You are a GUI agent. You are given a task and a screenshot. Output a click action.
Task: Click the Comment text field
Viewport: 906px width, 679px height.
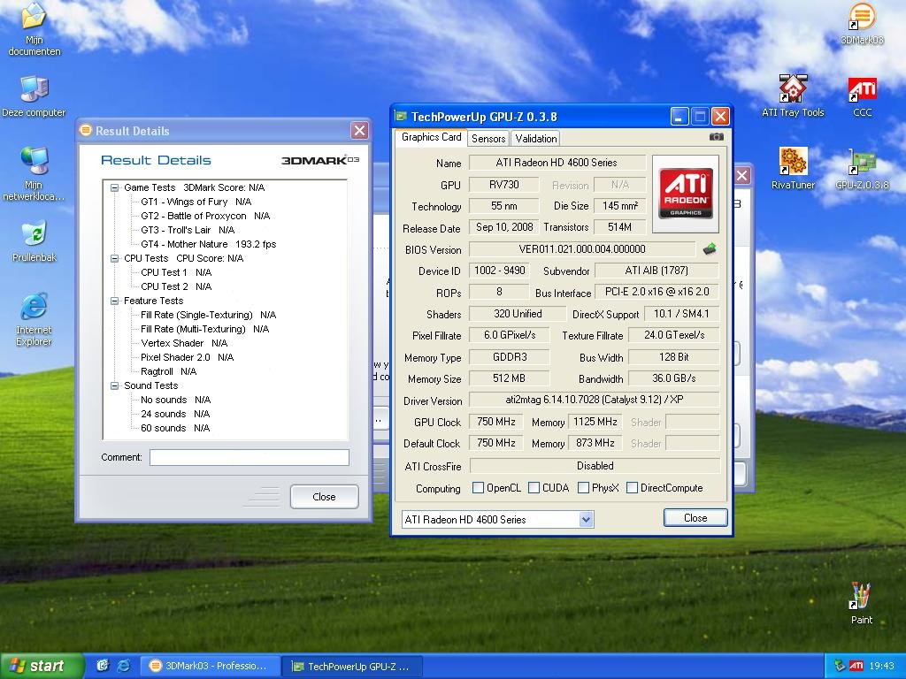point(249,457)
